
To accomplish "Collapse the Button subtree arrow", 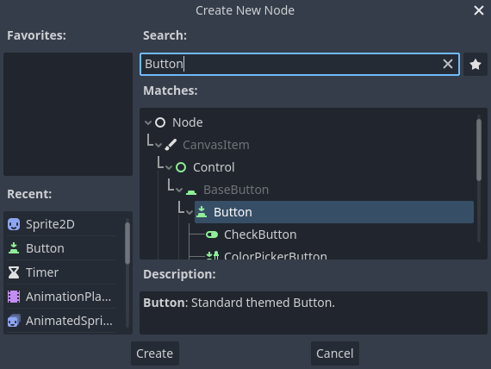I will pos(190,213).
